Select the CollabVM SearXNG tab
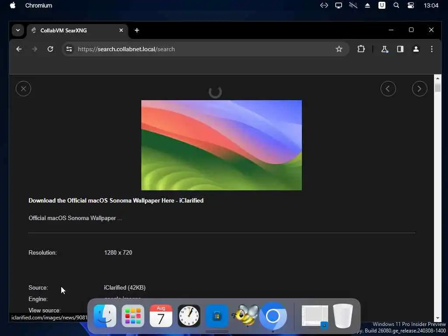 [77, 30]
